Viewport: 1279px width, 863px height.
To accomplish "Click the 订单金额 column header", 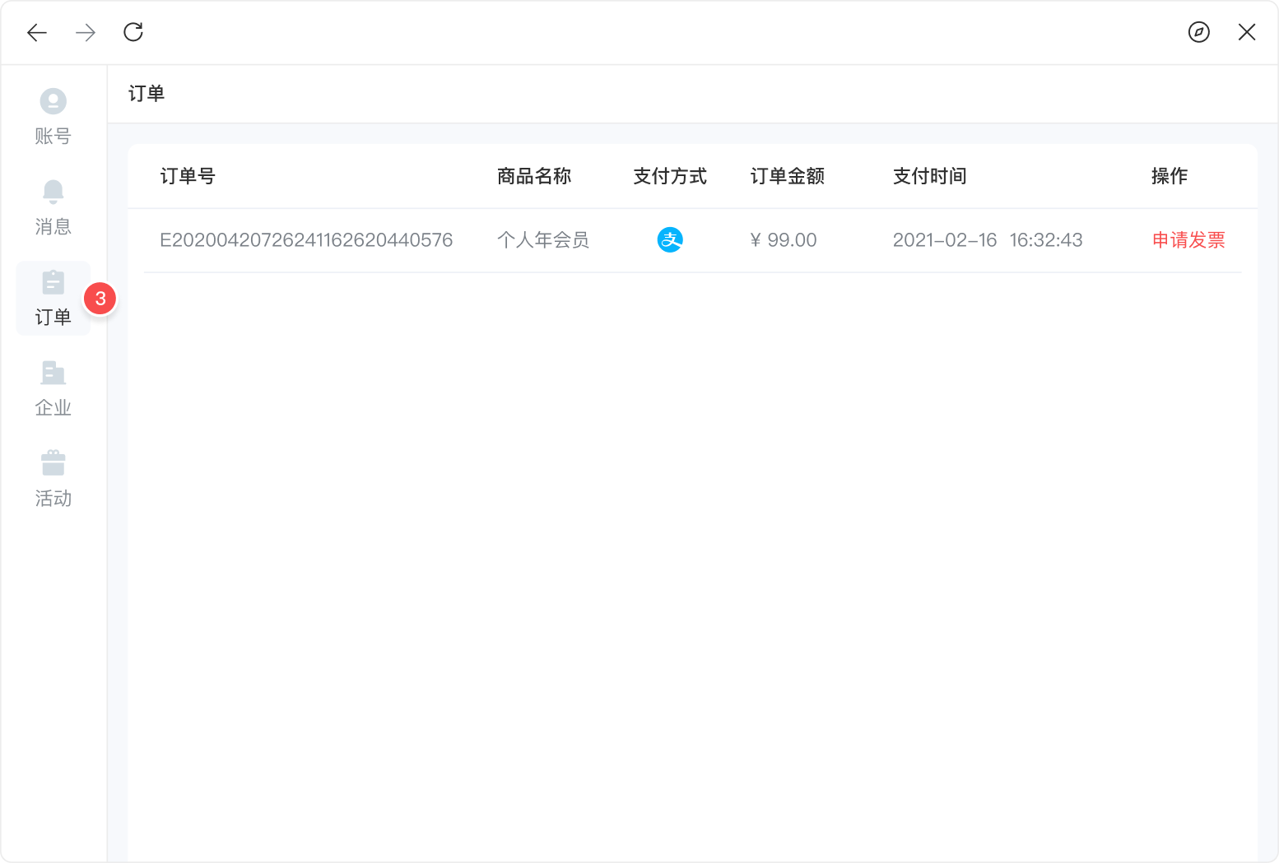I will point(787,176).
